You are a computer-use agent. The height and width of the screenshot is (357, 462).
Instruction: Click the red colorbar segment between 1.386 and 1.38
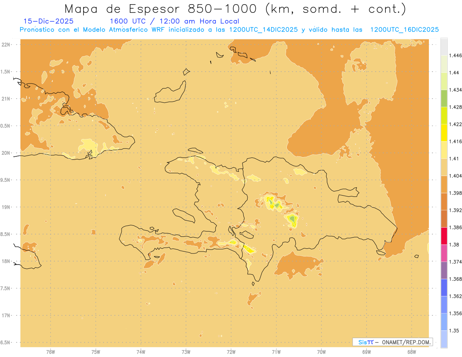click(444, 236)
